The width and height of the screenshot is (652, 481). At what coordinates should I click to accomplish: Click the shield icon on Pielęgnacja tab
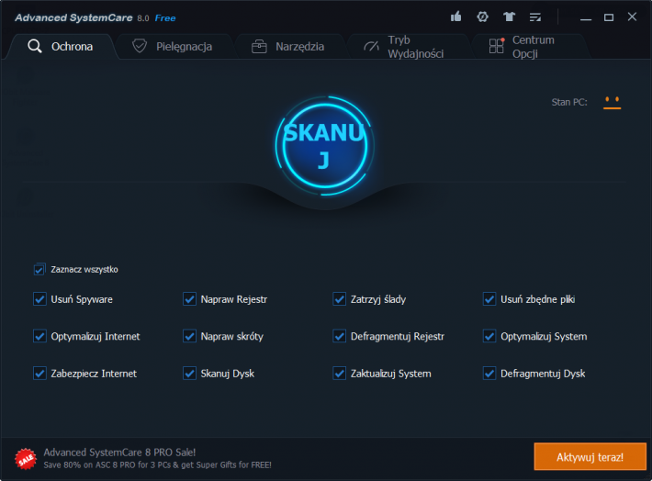tap(140, 46)
